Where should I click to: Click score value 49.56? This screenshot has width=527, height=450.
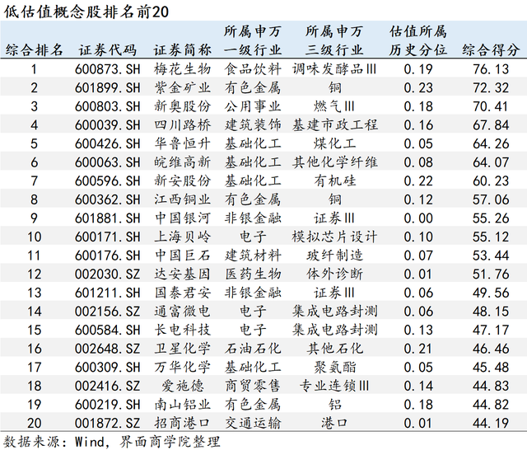491,293
